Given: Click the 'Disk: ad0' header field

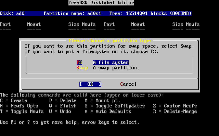Looking at the screenshot, I should [12, 13].
